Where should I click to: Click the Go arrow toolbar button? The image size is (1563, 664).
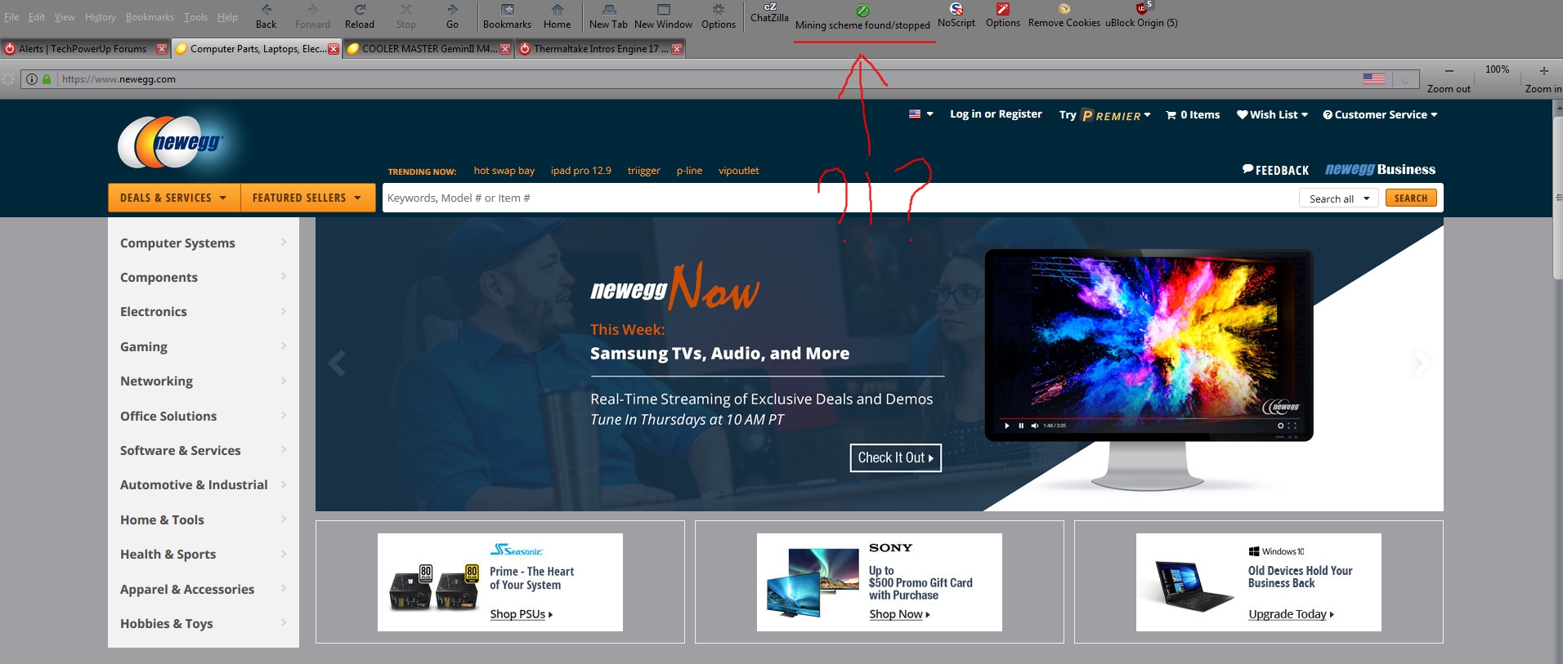point(452,16)
